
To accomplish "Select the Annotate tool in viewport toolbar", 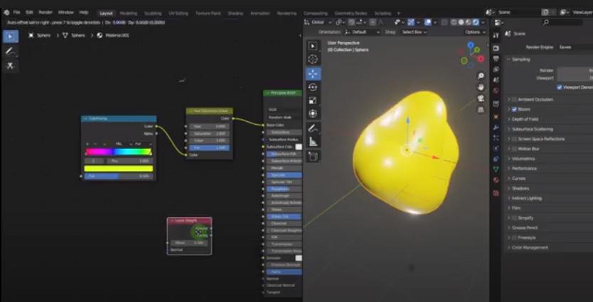I will pos(313,128).
